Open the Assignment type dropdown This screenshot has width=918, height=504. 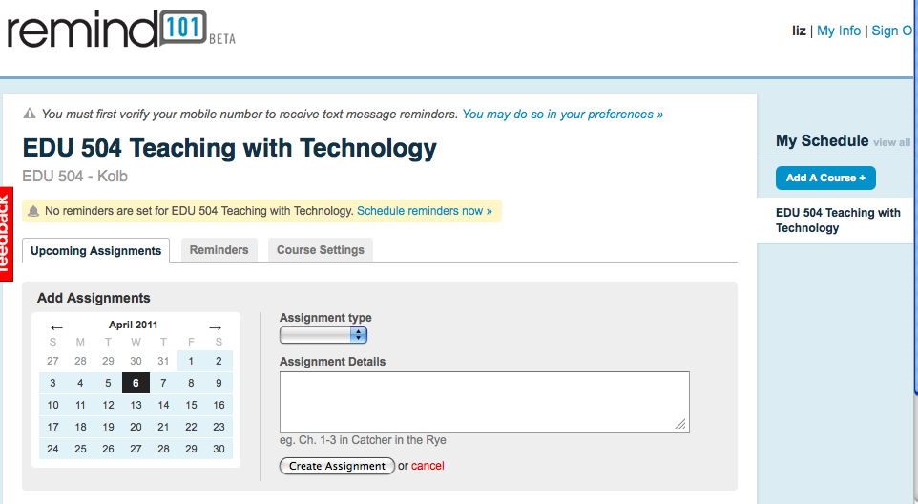click(323, 335)
